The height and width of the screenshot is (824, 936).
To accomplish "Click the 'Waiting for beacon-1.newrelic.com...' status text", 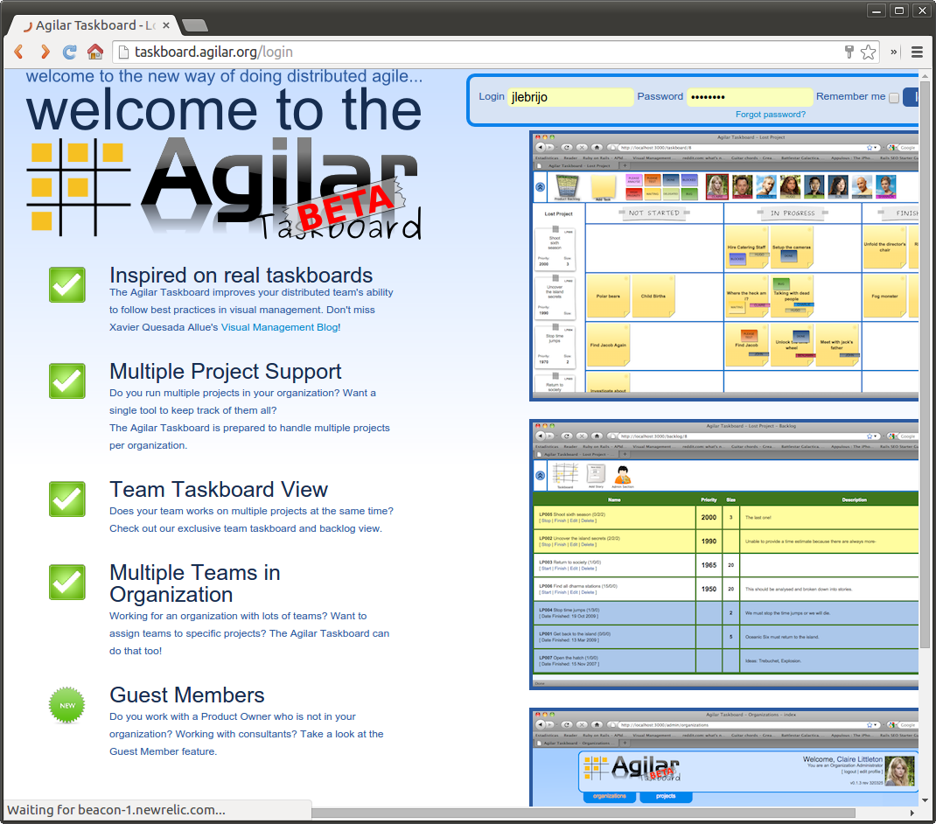I will coord(116,810).
